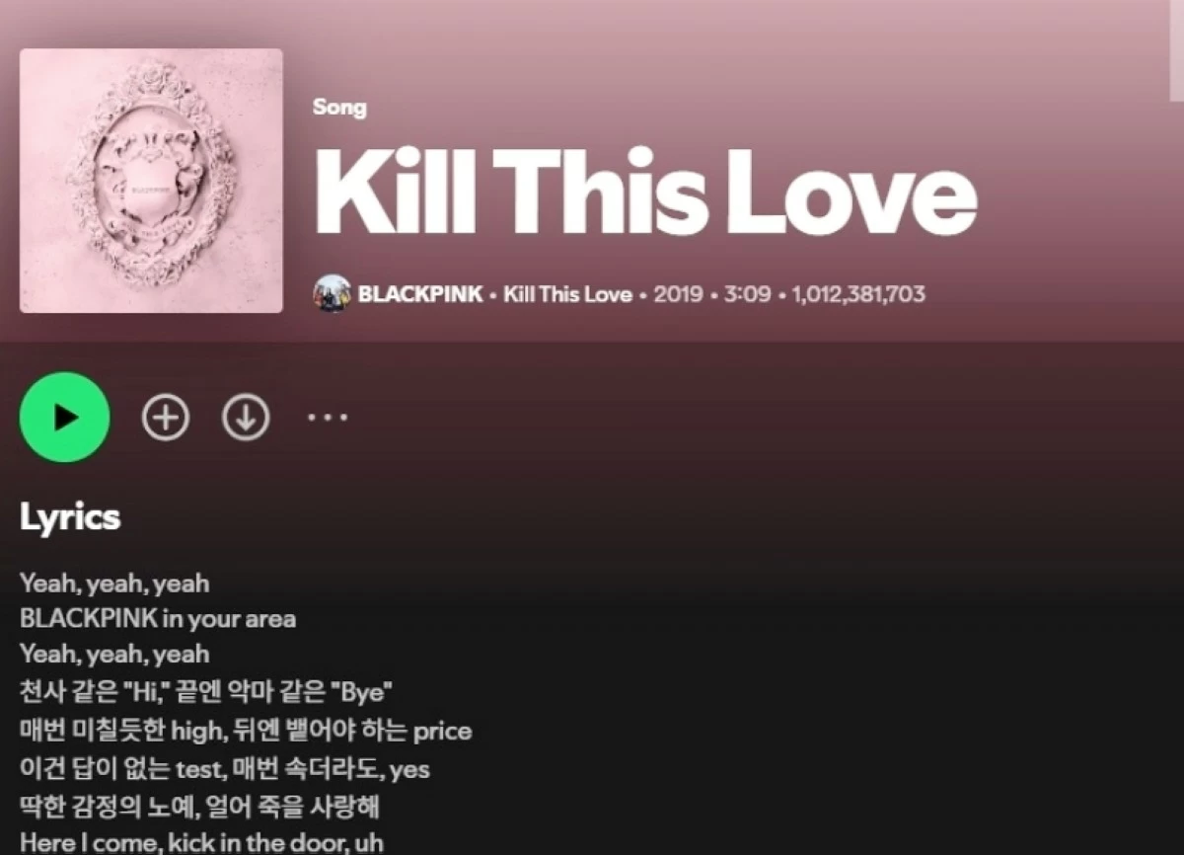
Task: Play the song Kill This Love
Action: (x=64, y=418)
